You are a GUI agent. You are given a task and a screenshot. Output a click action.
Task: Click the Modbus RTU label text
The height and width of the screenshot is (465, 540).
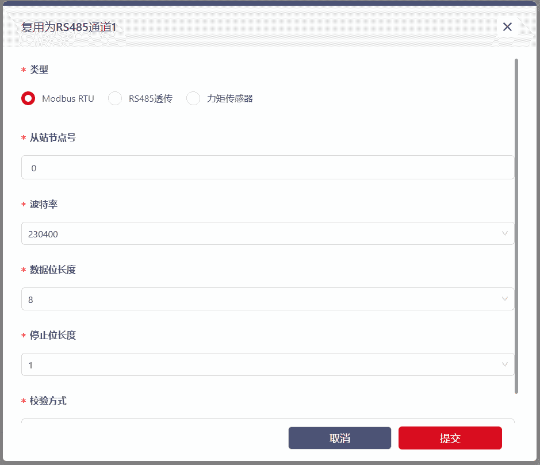tap(68, 99)
